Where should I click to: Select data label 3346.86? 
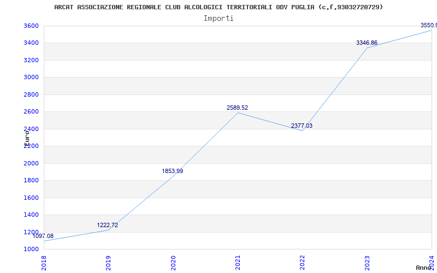tap(367, 43)
